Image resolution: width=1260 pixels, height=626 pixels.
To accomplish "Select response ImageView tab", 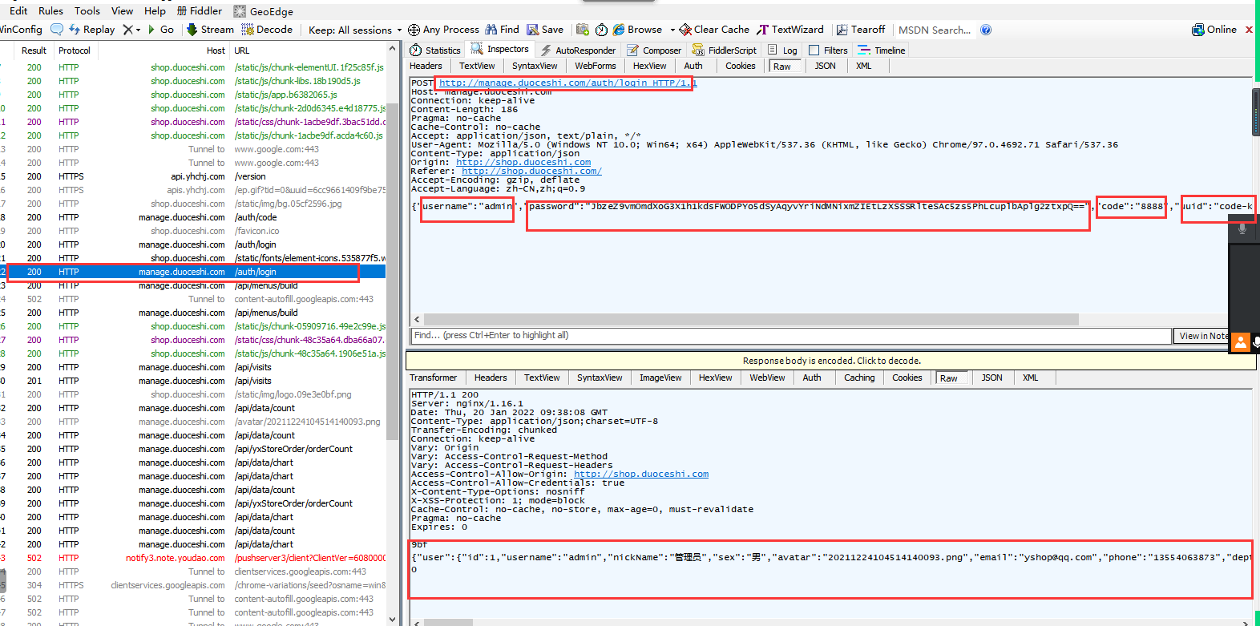I will [660, 378].
